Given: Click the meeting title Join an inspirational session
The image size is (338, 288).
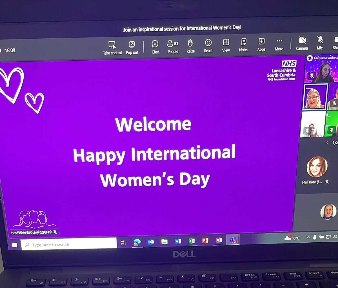Looking at the screenshot, I should (182, 28).
